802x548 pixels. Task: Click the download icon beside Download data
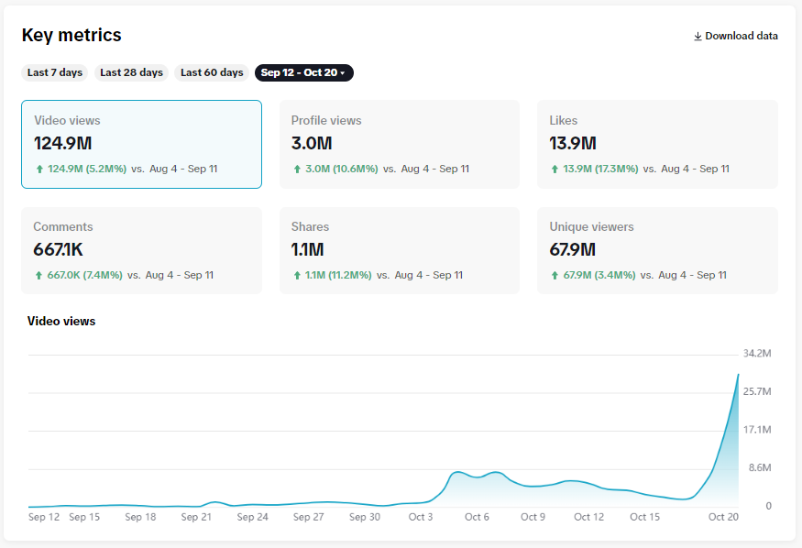pos(698,36)
